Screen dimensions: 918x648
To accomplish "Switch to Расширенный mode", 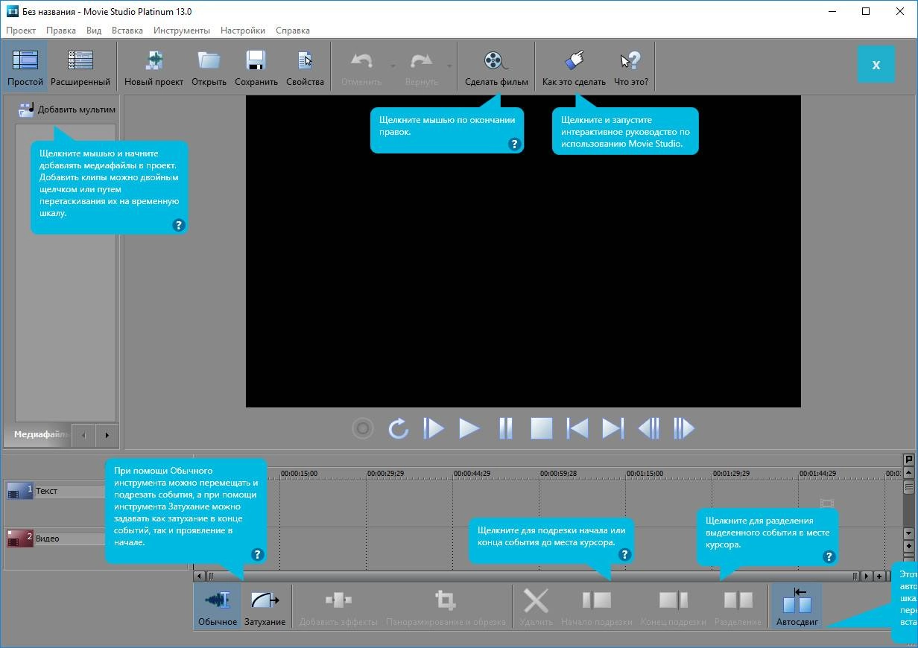I will [80, 67].
